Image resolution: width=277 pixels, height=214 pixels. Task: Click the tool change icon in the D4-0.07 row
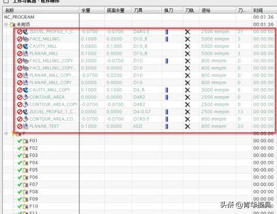(167, 111)
